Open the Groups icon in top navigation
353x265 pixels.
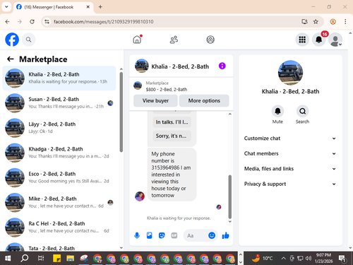[210, 40]
